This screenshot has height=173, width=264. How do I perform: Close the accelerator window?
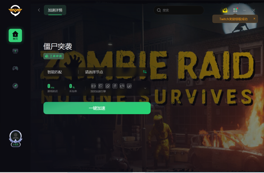254,10
